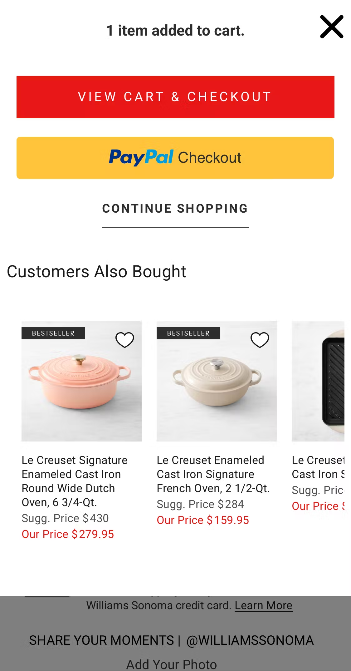Start PayPal Checkout
This screenshot has width=351, height=671.
tap(175, 157)
